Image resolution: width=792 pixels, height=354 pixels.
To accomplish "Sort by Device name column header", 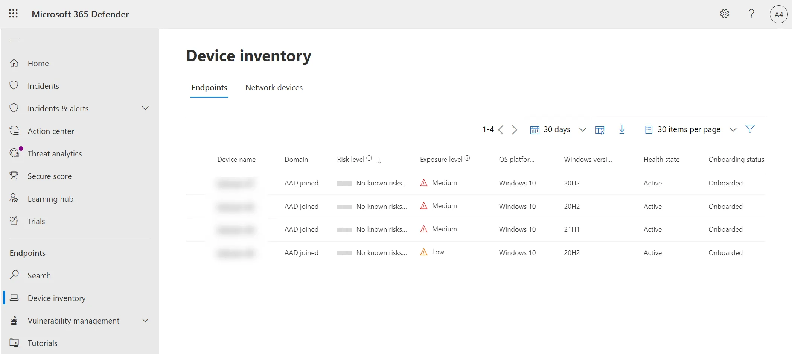I will [x=236, y=160].
